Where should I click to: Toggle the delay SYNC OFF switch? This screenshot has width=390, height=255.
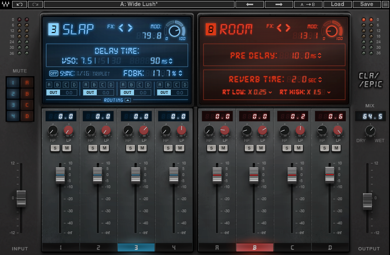[x=54, y=73]
